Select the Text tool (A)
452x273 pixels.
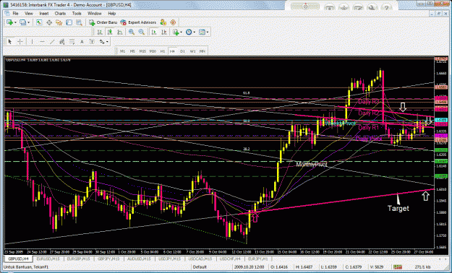pos(82,42)
